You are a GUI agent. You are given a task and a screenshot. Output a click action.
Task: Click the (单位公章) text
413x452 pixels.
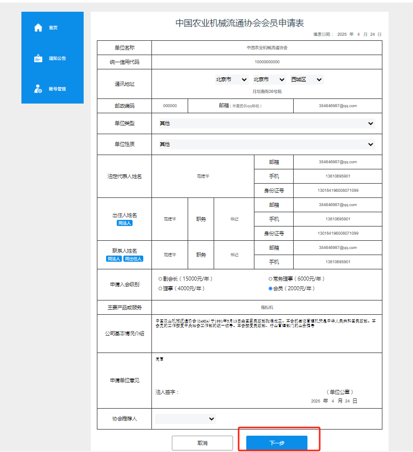pyautogui.click(x=340, y=392)
